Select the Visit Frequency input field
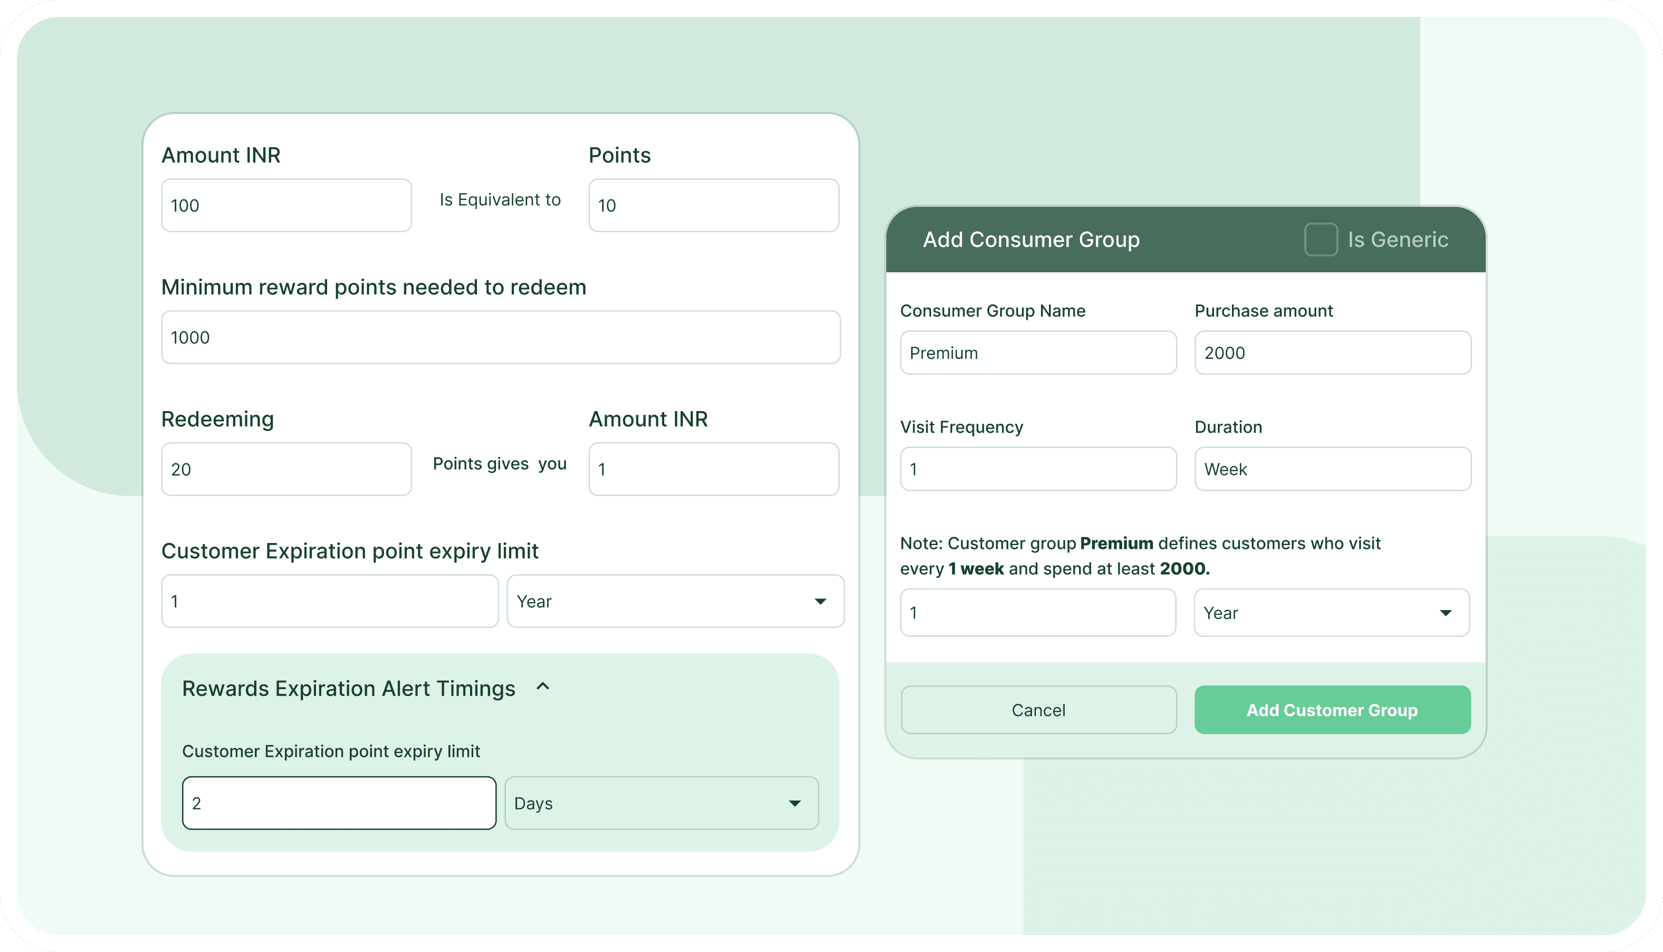The image size is (1663, 952). coord(1038,469)
